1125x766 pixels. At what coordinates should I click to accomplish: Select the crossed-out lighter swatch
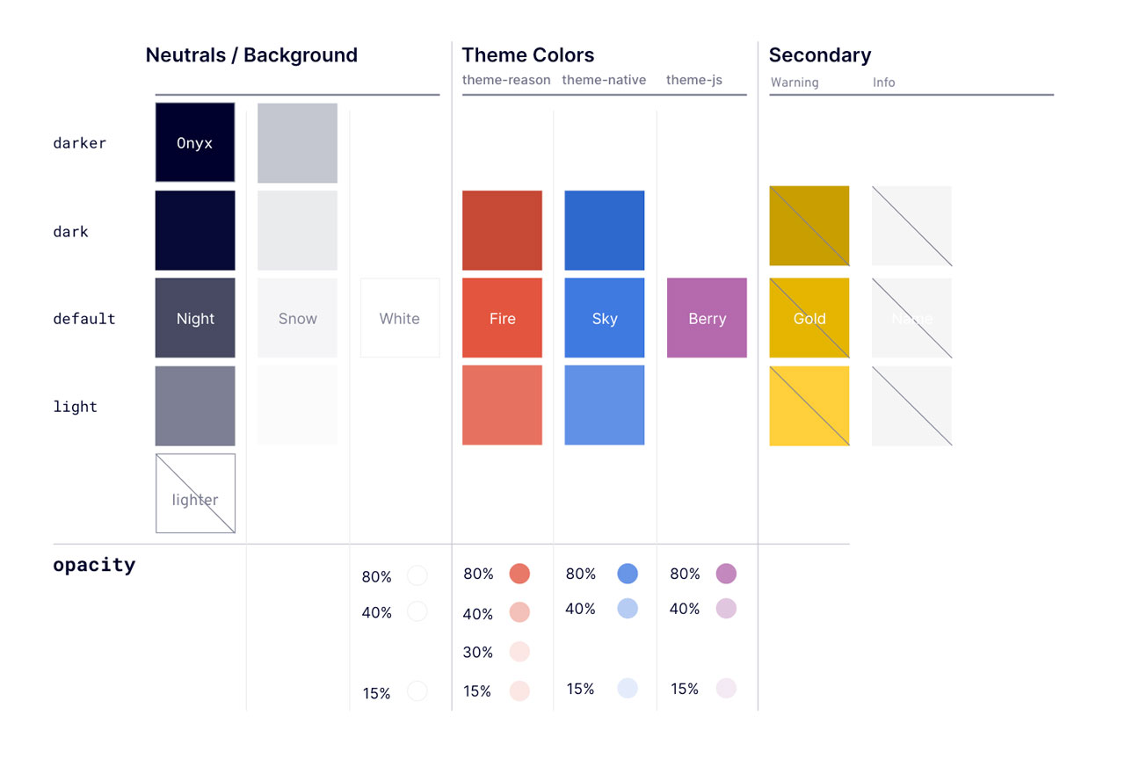[195, 493]
